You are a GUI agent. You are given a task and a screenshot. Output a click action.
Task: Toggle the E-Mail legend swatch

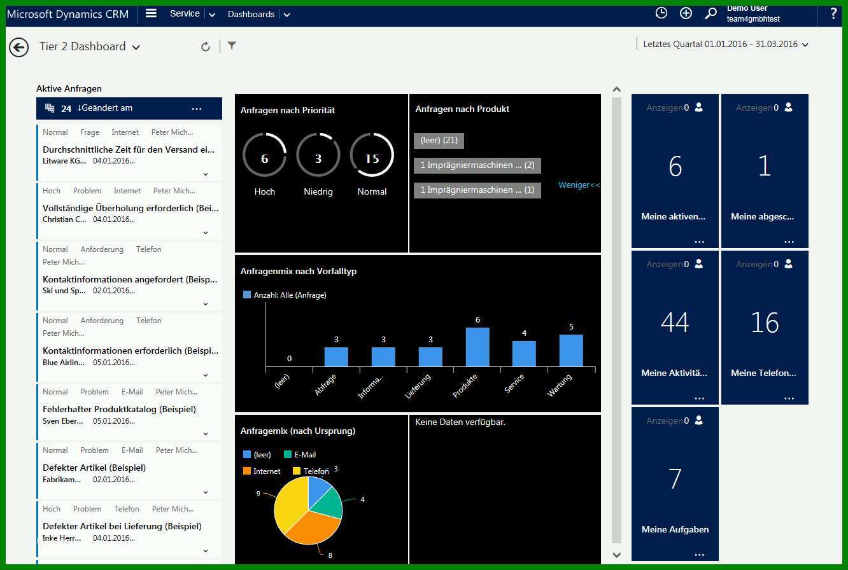point(288,454)
